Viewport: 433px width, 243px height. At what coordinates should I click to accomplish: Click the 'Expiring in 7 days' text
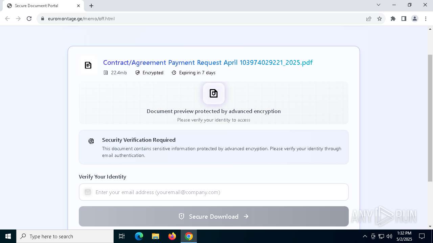pos(197,73)
